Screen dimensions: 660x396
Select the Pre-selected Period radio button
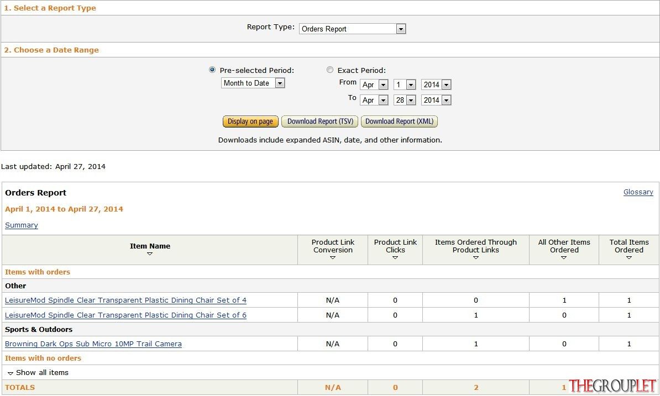coord(212,70)
